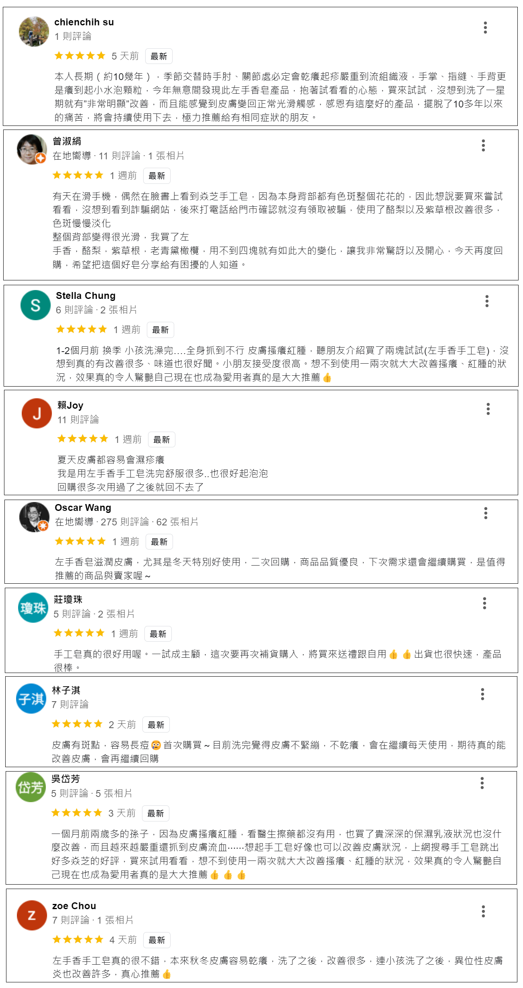The height and width of the screenshot is (988, 523).
Task: Open three-dot menu on 賴Joy review
Action: click(x=488, y=409)
